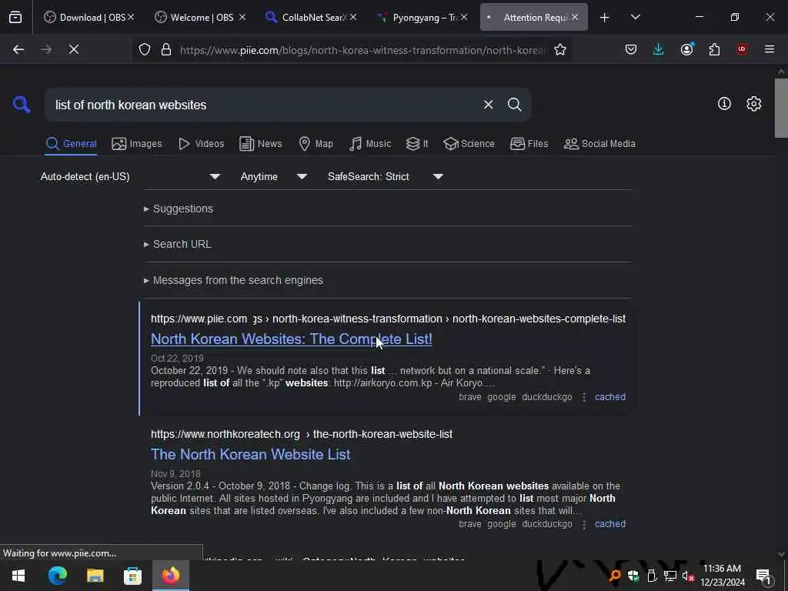Open tracking protection shield icon

145,50
